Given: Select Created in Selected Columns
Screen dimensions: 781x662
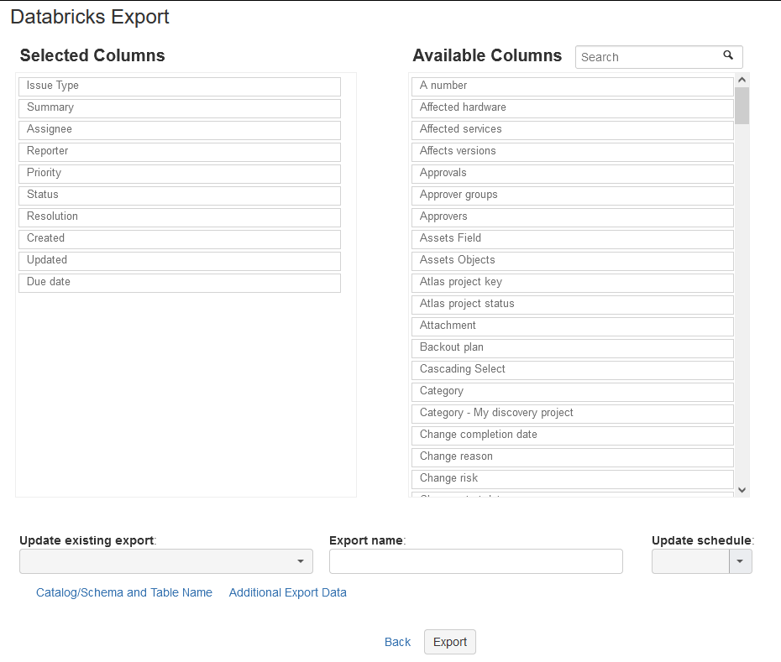Looking at the screenshot, I should click(180, 239).
